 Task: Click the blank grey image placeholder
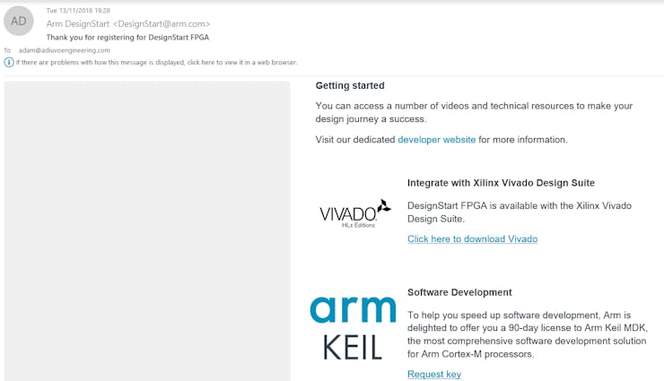point(147,231)
